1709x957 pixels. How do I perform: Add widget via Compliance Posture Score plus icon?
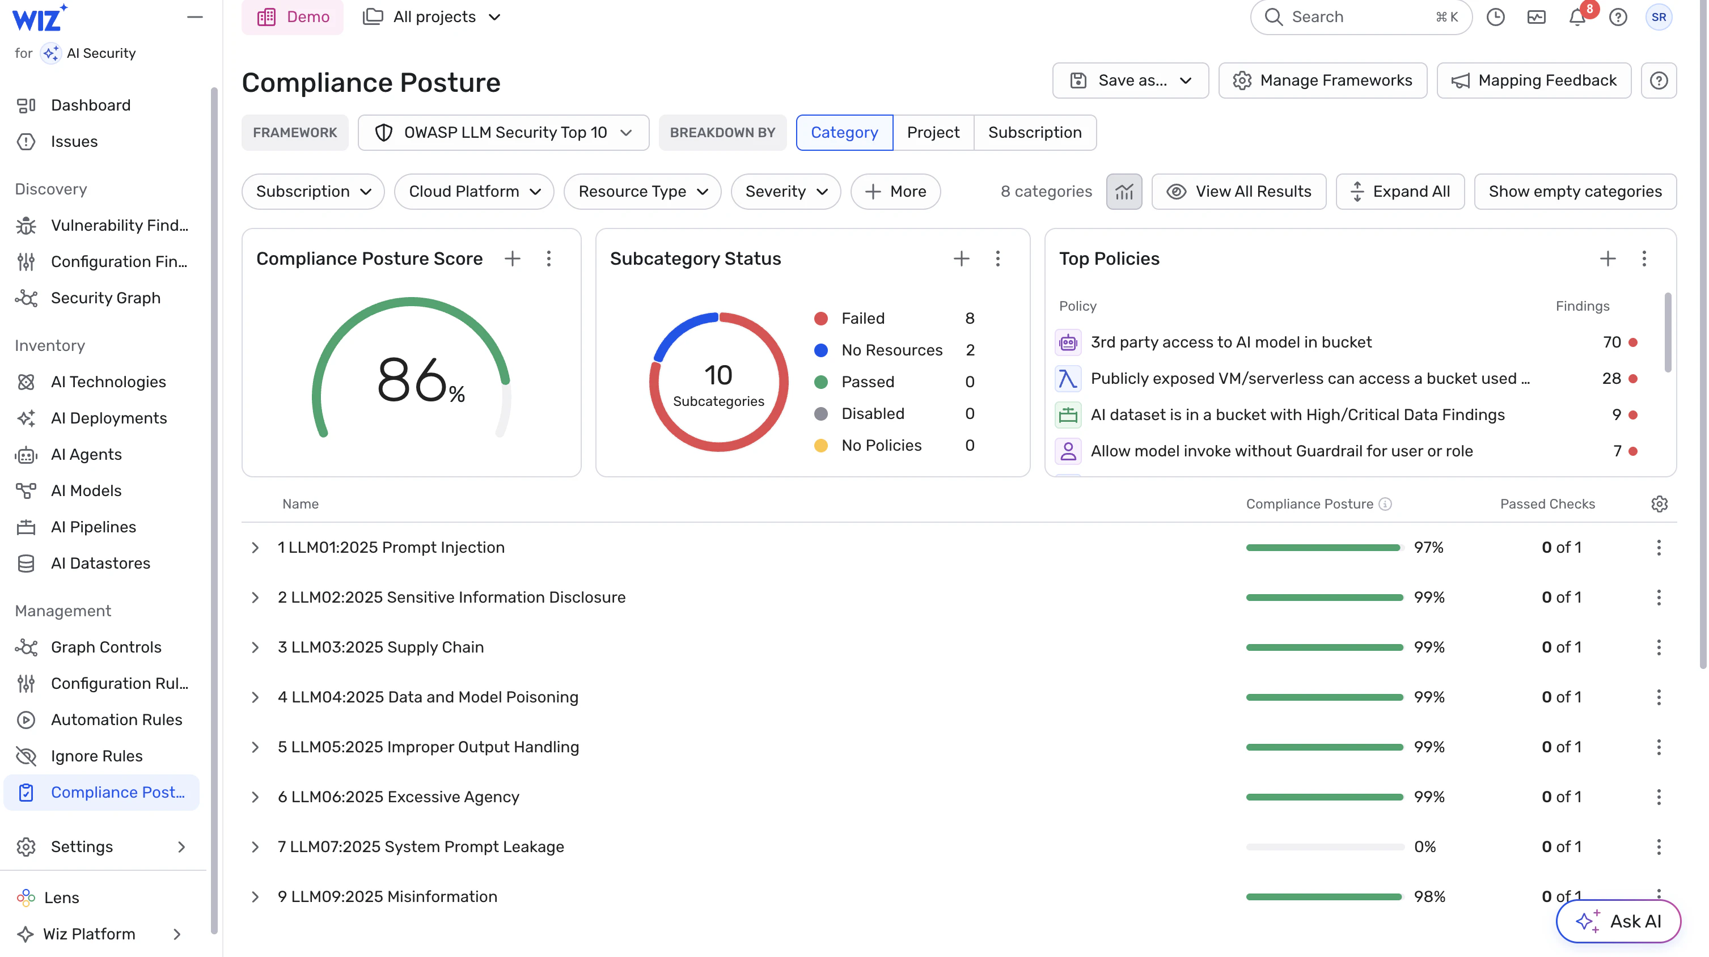[x=512, y=259]
